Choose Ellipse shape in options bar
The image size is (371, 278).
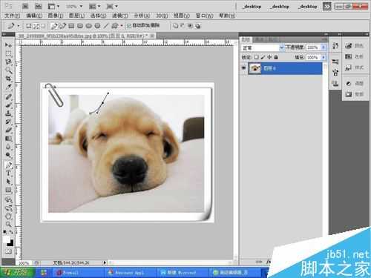point(88,26)
